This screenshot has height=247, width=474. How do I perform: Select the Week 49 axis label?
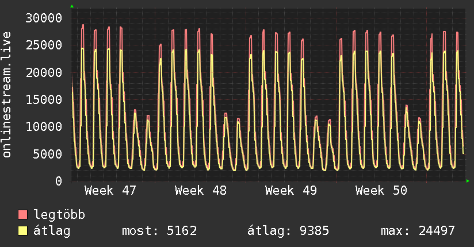click(291, 190)
